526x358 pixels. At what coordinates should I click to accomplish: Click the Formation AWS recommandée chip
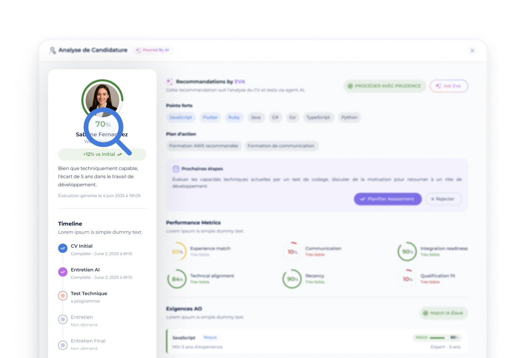coord(204,146)
